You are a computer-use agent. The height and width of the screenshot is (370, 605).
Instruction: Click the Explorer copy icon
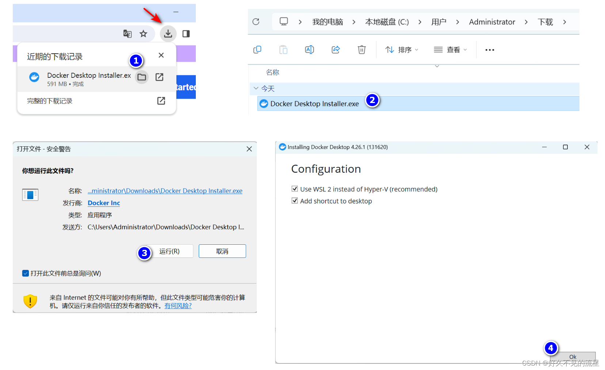click(x=257, y=49)
